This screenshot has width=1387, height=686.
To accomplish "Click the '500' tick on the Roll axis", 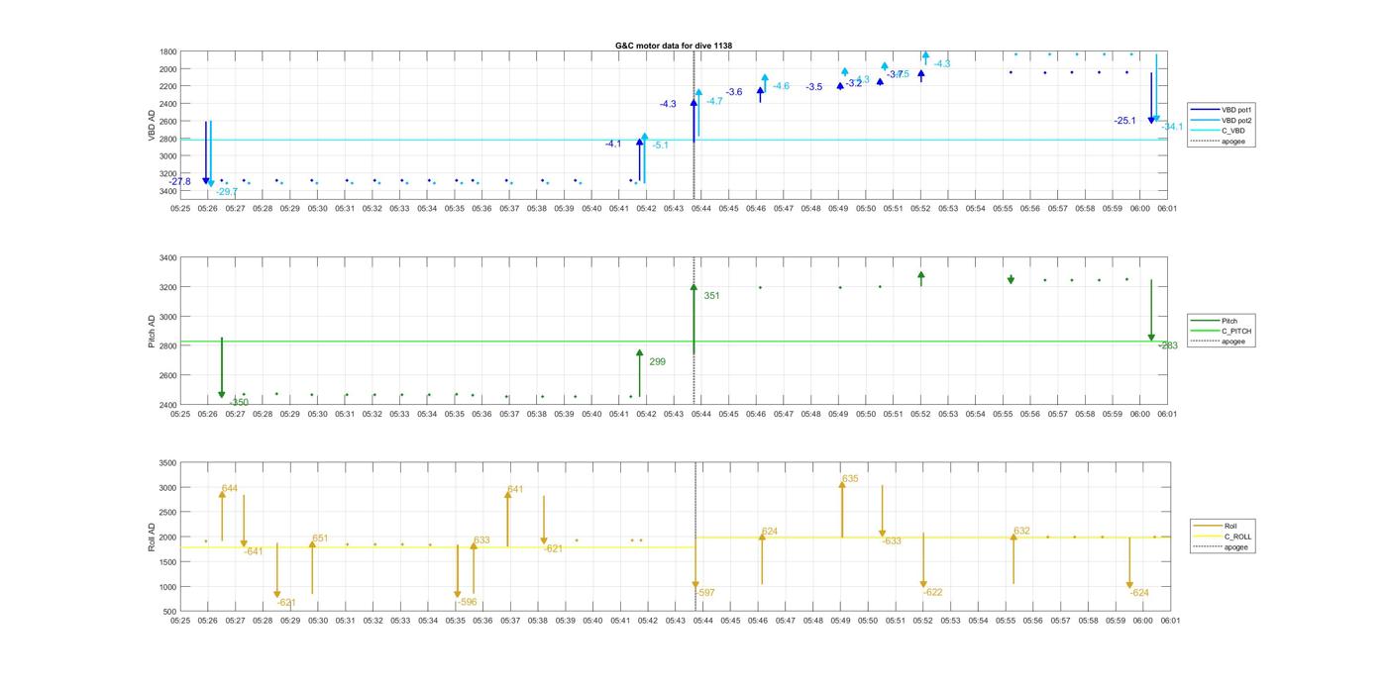I will (x=169, y=612).
